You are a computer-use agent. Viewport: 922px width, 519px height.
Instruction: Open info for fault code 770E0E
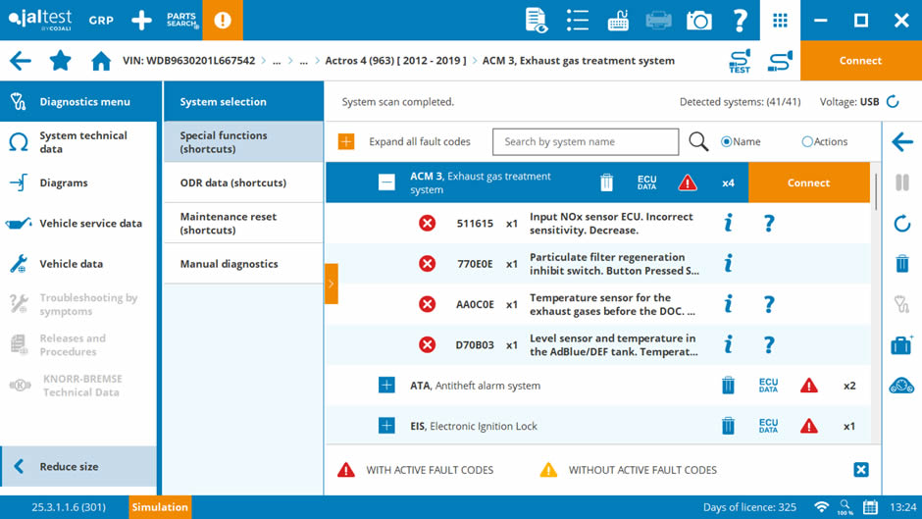point(728,264)
